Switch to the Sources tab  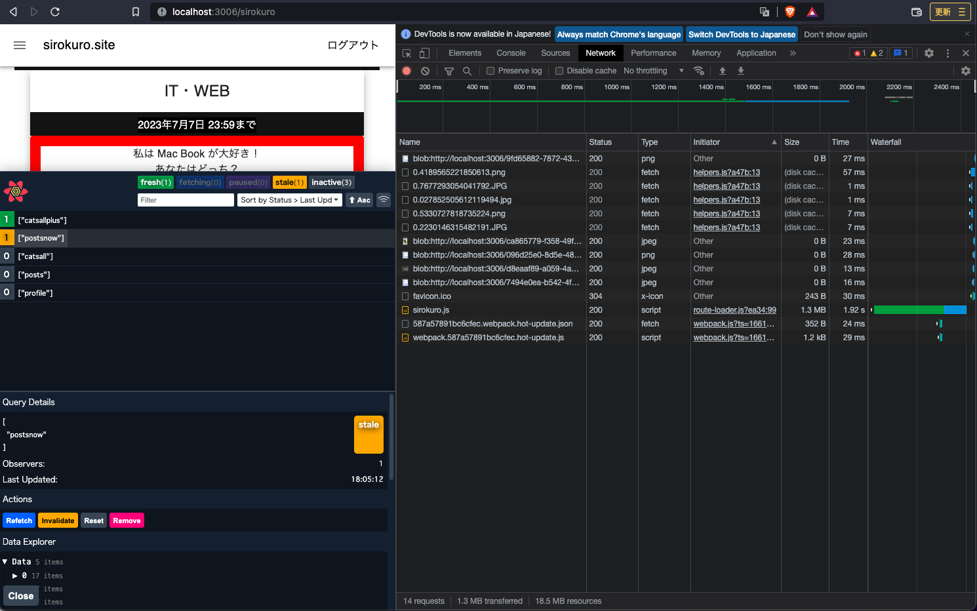(x=555, y=53)
